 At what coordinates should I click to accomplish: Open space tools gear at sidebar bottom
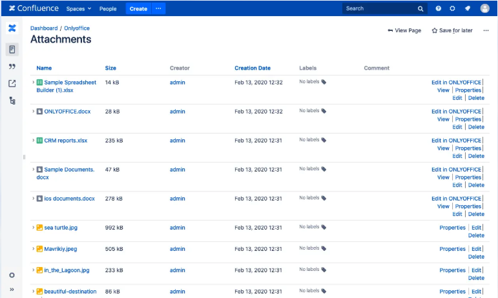(12, 275)
